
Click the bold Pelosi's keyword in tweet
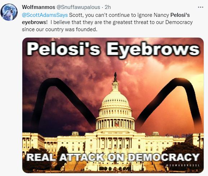[180, 15]
